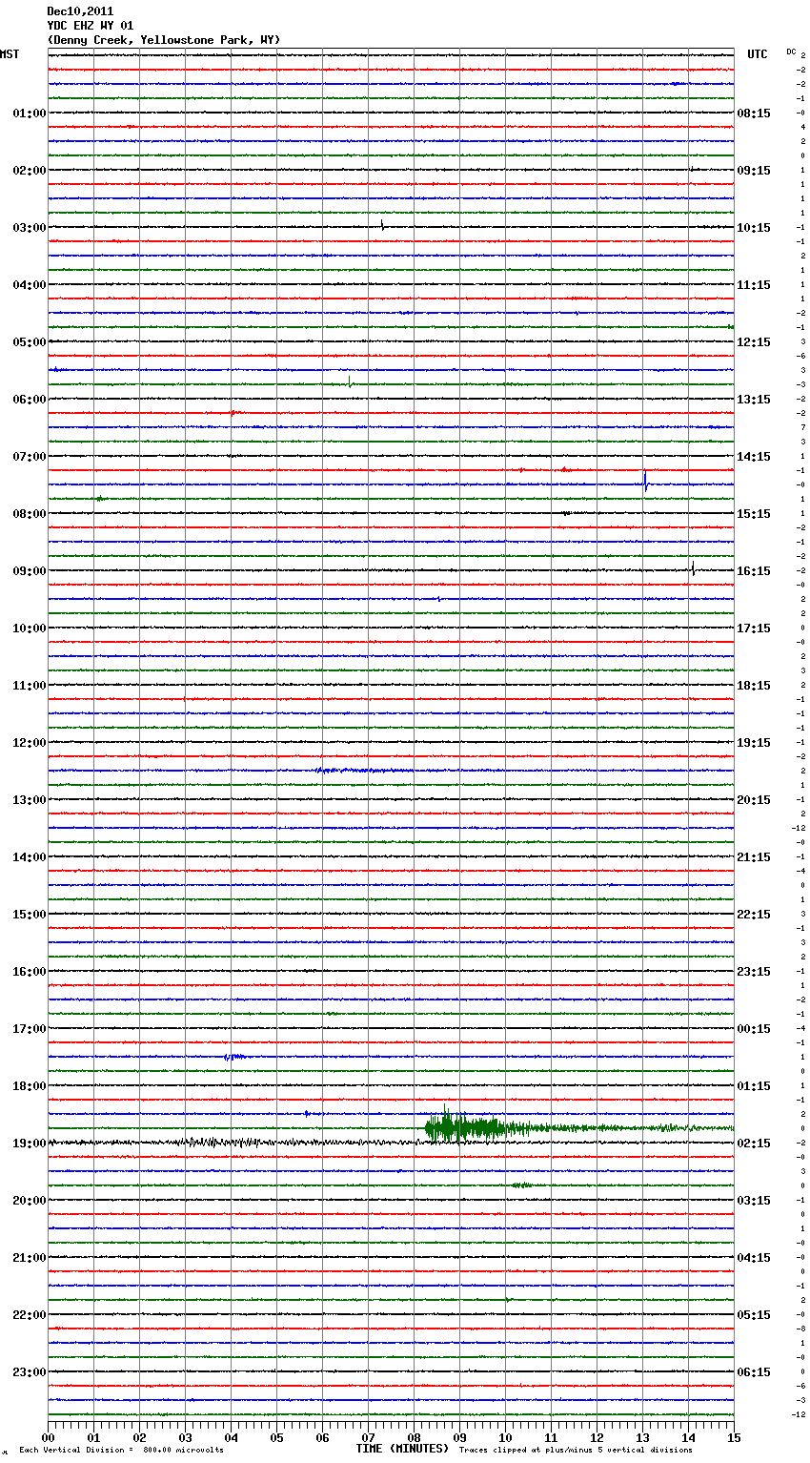Select the 15:00 MST hour label
810x1463 pixels.
pyautogui.click(x=30, y=915)
